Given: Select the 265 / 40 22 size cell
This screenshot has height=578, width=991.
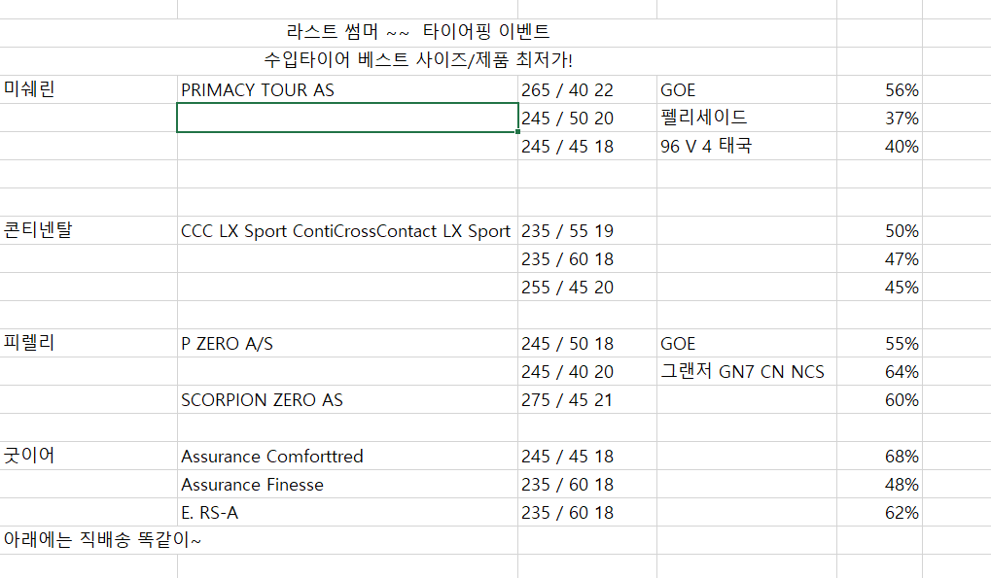Looking at the screenshot, I should [568, 90].
